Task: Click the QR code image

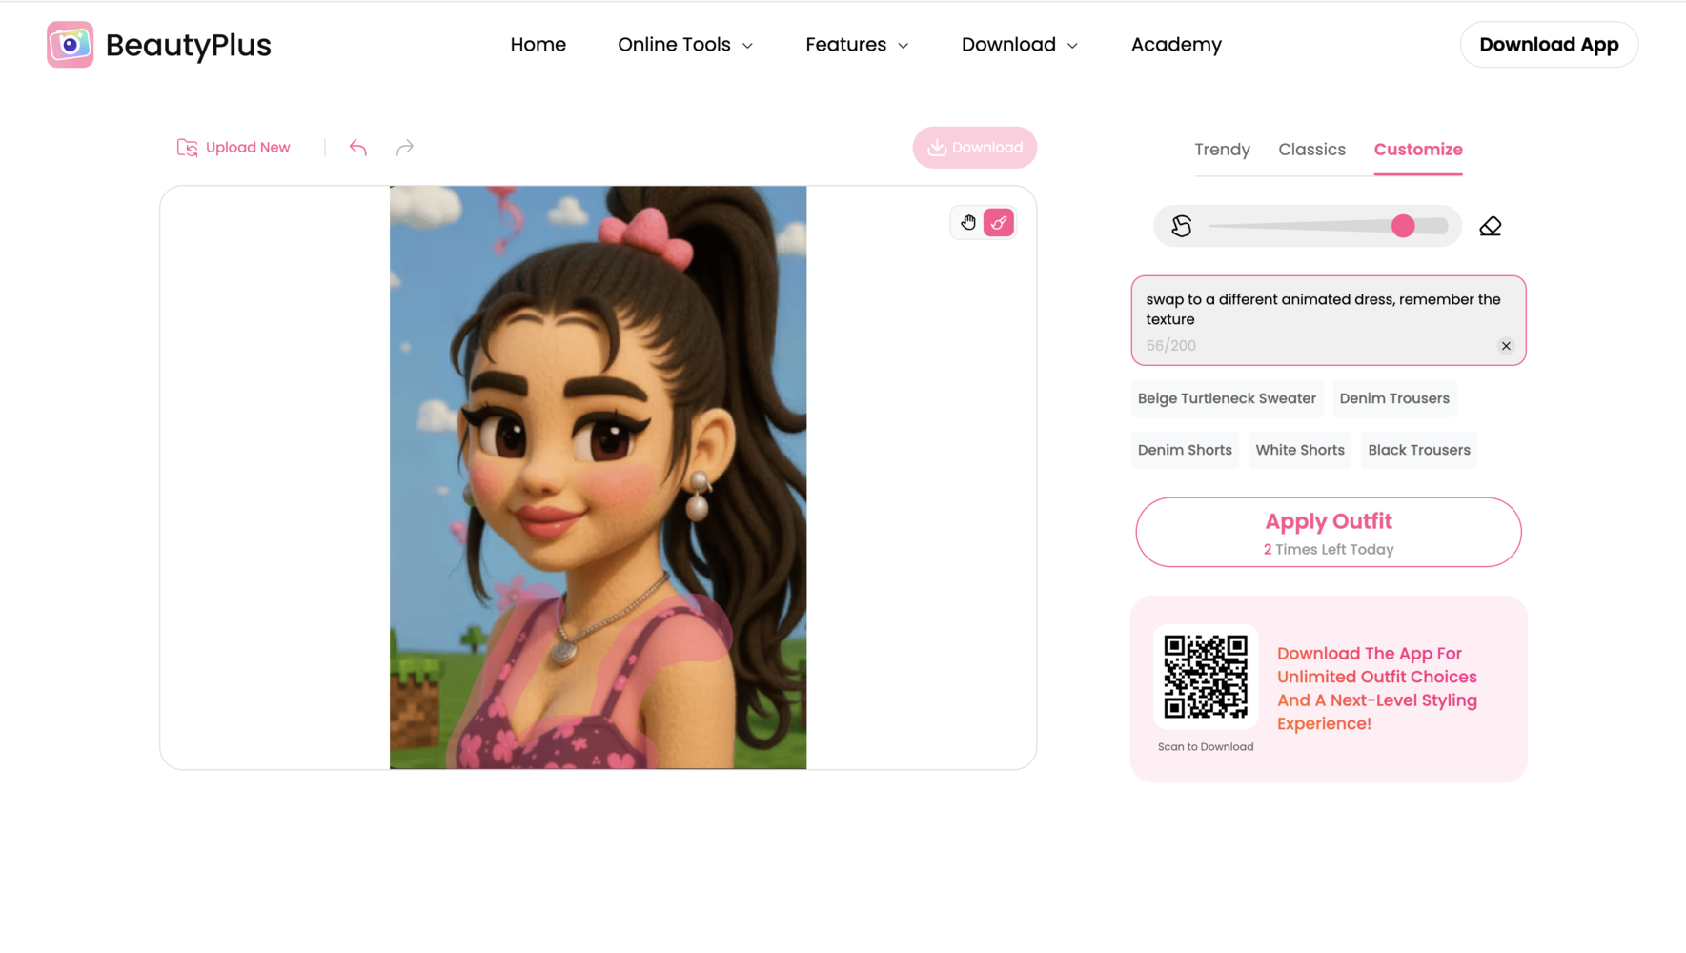Action: pyautogui.click(x=1205, y=677)
